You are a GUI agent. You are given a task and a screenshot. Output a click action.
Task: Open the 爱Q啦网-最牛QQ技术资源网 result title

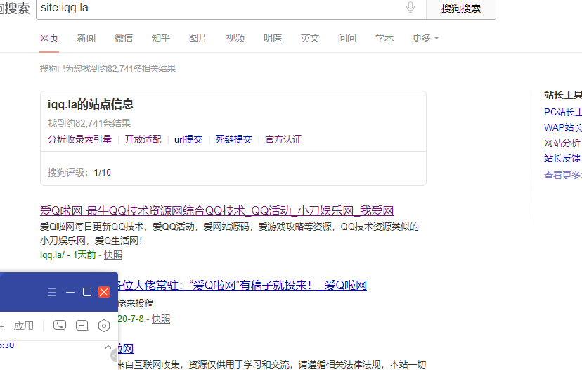pyautogui.click(x=216, y=211)
